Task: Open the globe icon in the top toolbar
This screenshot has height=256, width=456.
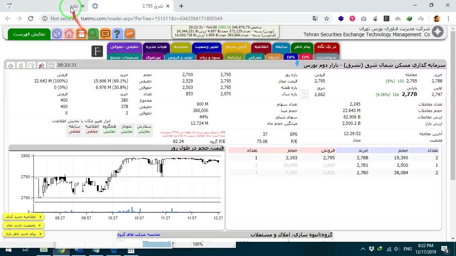Action: pos(57,34)
